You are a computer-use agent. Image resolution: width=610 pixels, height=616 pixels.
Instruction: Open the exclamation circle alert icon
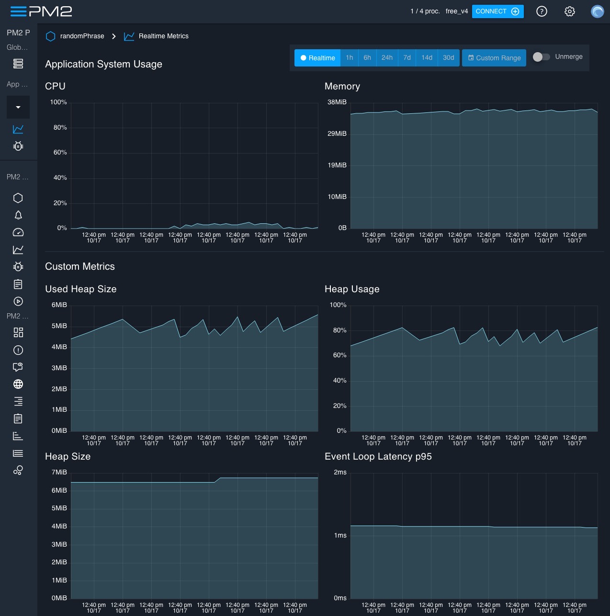[18, 350]
